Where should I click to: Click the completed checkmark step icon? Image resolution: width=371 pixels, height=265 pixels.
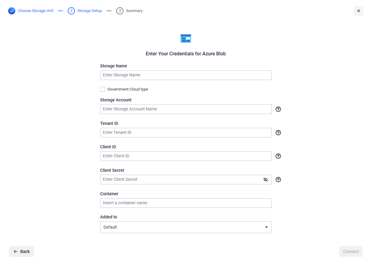[x=12, y=11]
